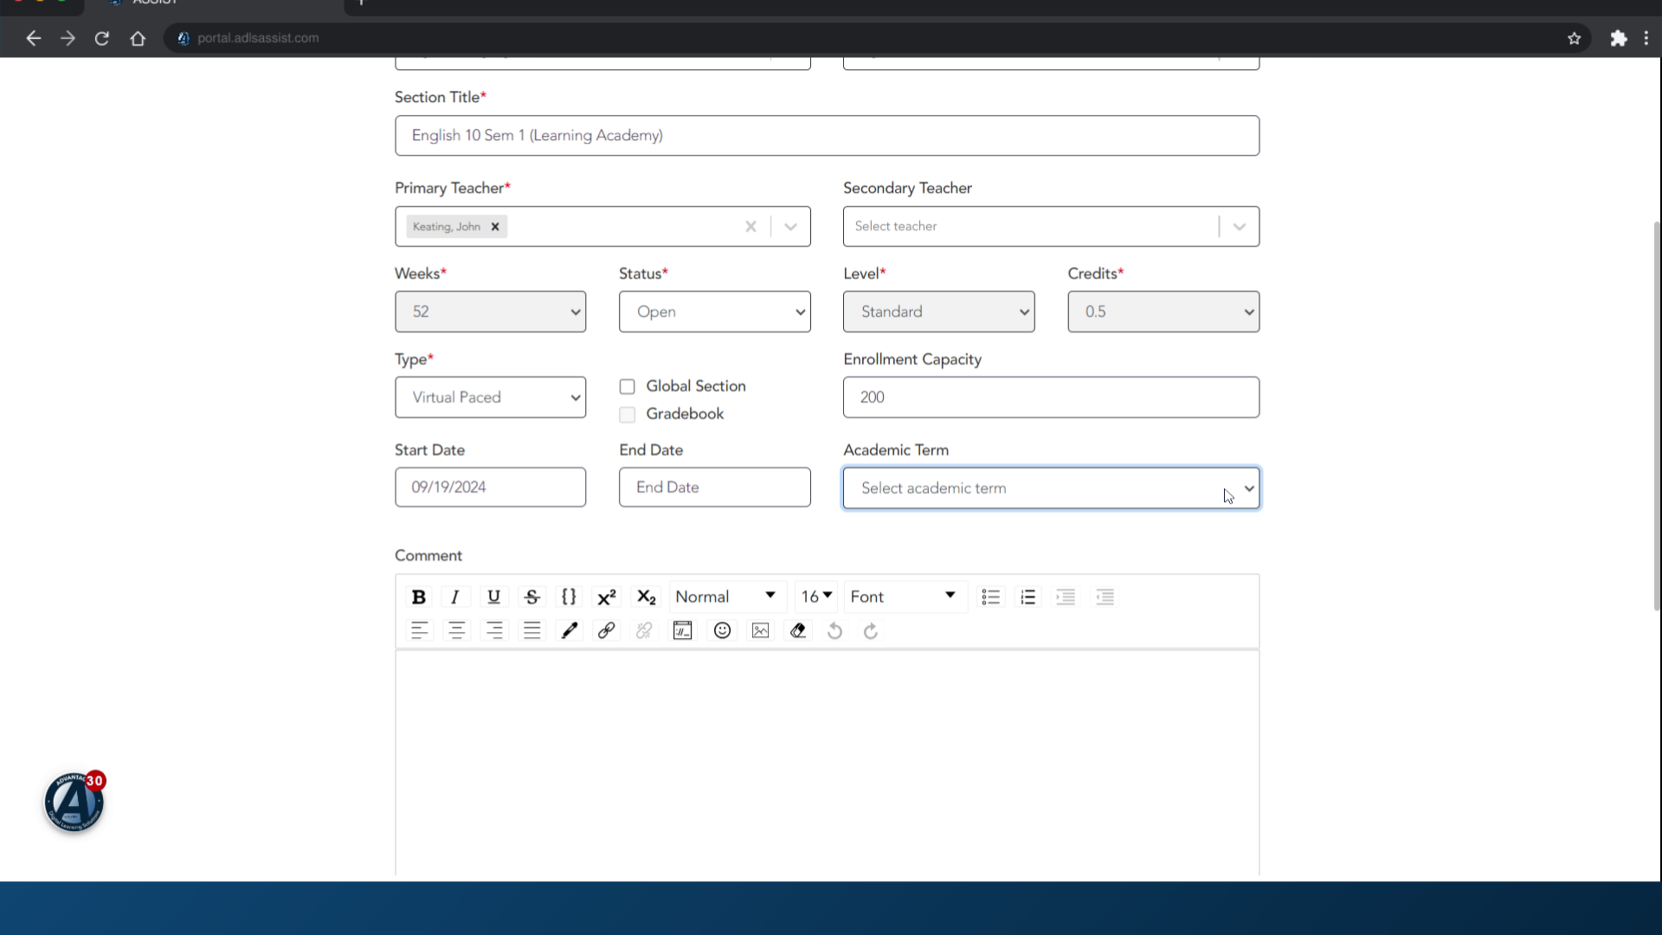Open the emoji picker in editor
This screenshot has width=1662, height=935.
[722, 630]
